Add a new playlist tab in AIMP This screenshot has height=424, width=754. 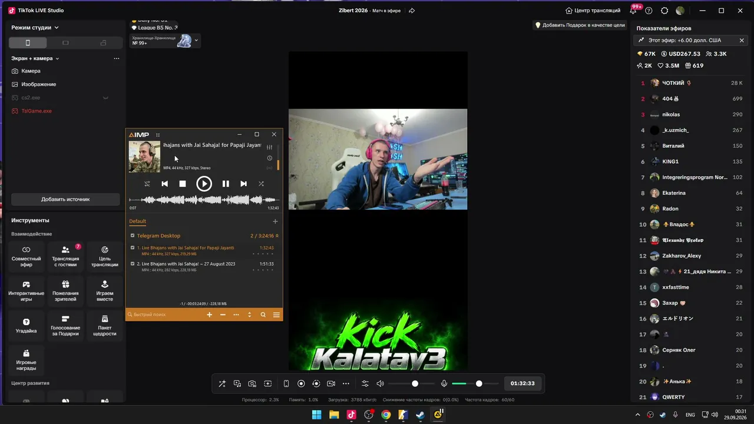point(275,221)
